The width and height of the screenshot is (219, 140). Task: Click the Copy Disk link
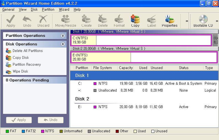(21, 57)
